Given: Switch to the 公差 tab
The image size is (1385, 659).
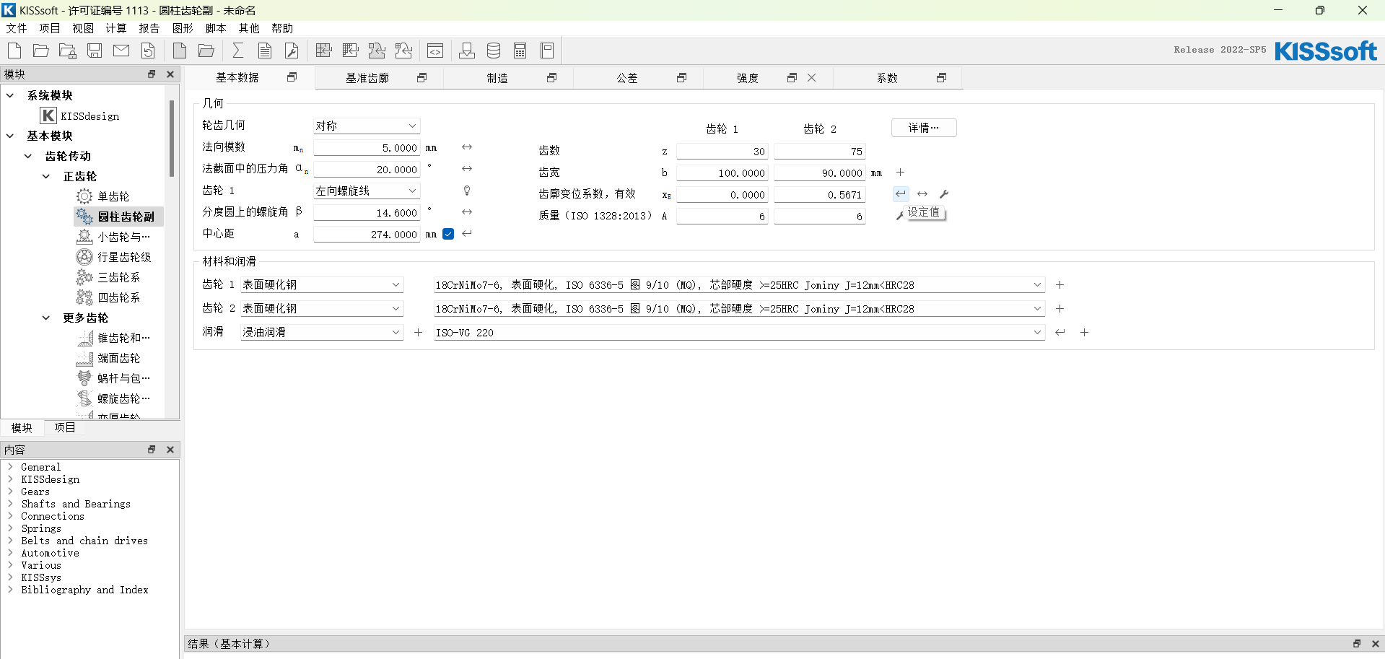Looking at the screenshot, I should [x=627, y=78].
